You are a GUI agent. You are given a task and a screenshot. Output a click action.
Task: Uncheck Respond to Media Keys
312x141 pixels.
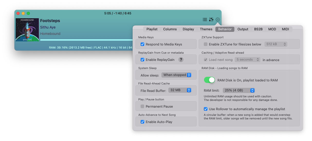point(142,44)
